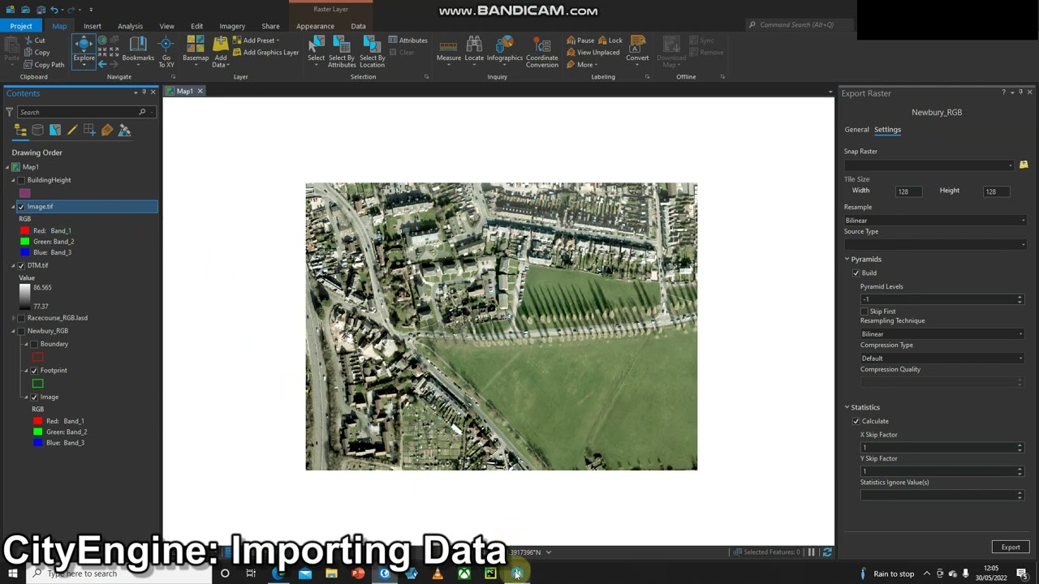Pause labeling
Image resolution: width=1039 pixels, height=584 pixels.
580,41
